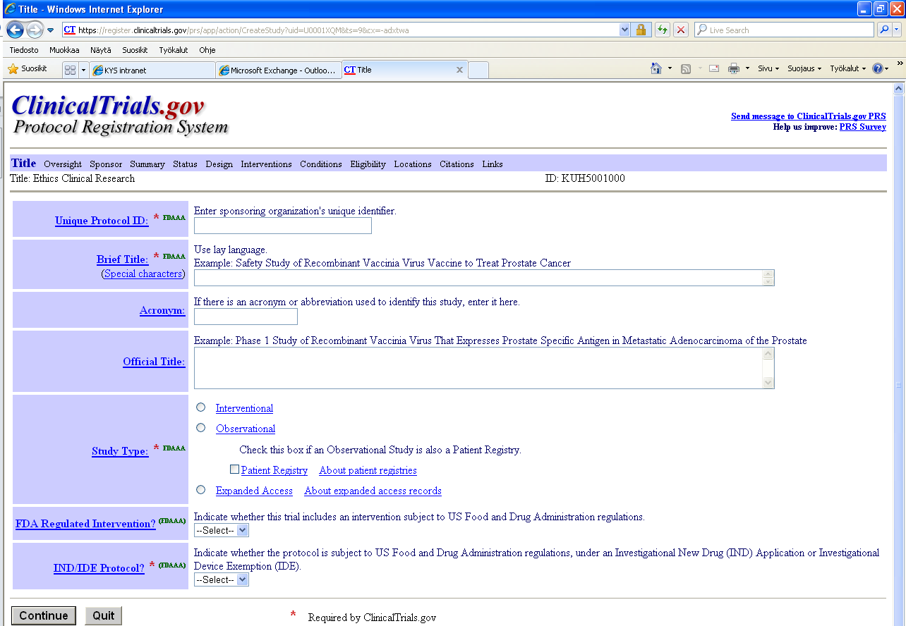Open the blue help question mark icon
This screenshot has width=906, height=626.
coord(877,68)
